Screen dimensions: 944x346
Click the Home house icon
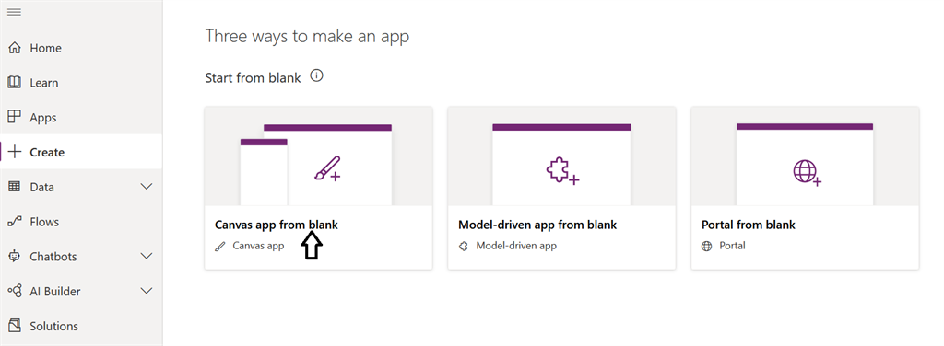click(15, 48)
